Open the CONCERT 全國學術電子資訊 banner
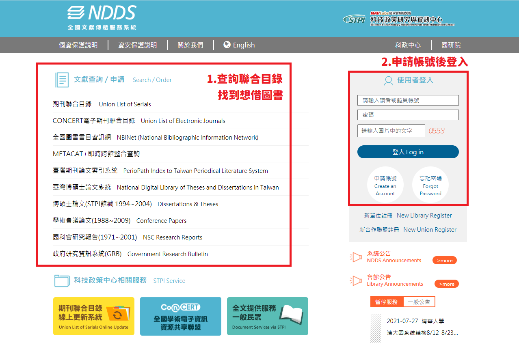The height and width of the screenshot is (345, 519). (181, 316)
